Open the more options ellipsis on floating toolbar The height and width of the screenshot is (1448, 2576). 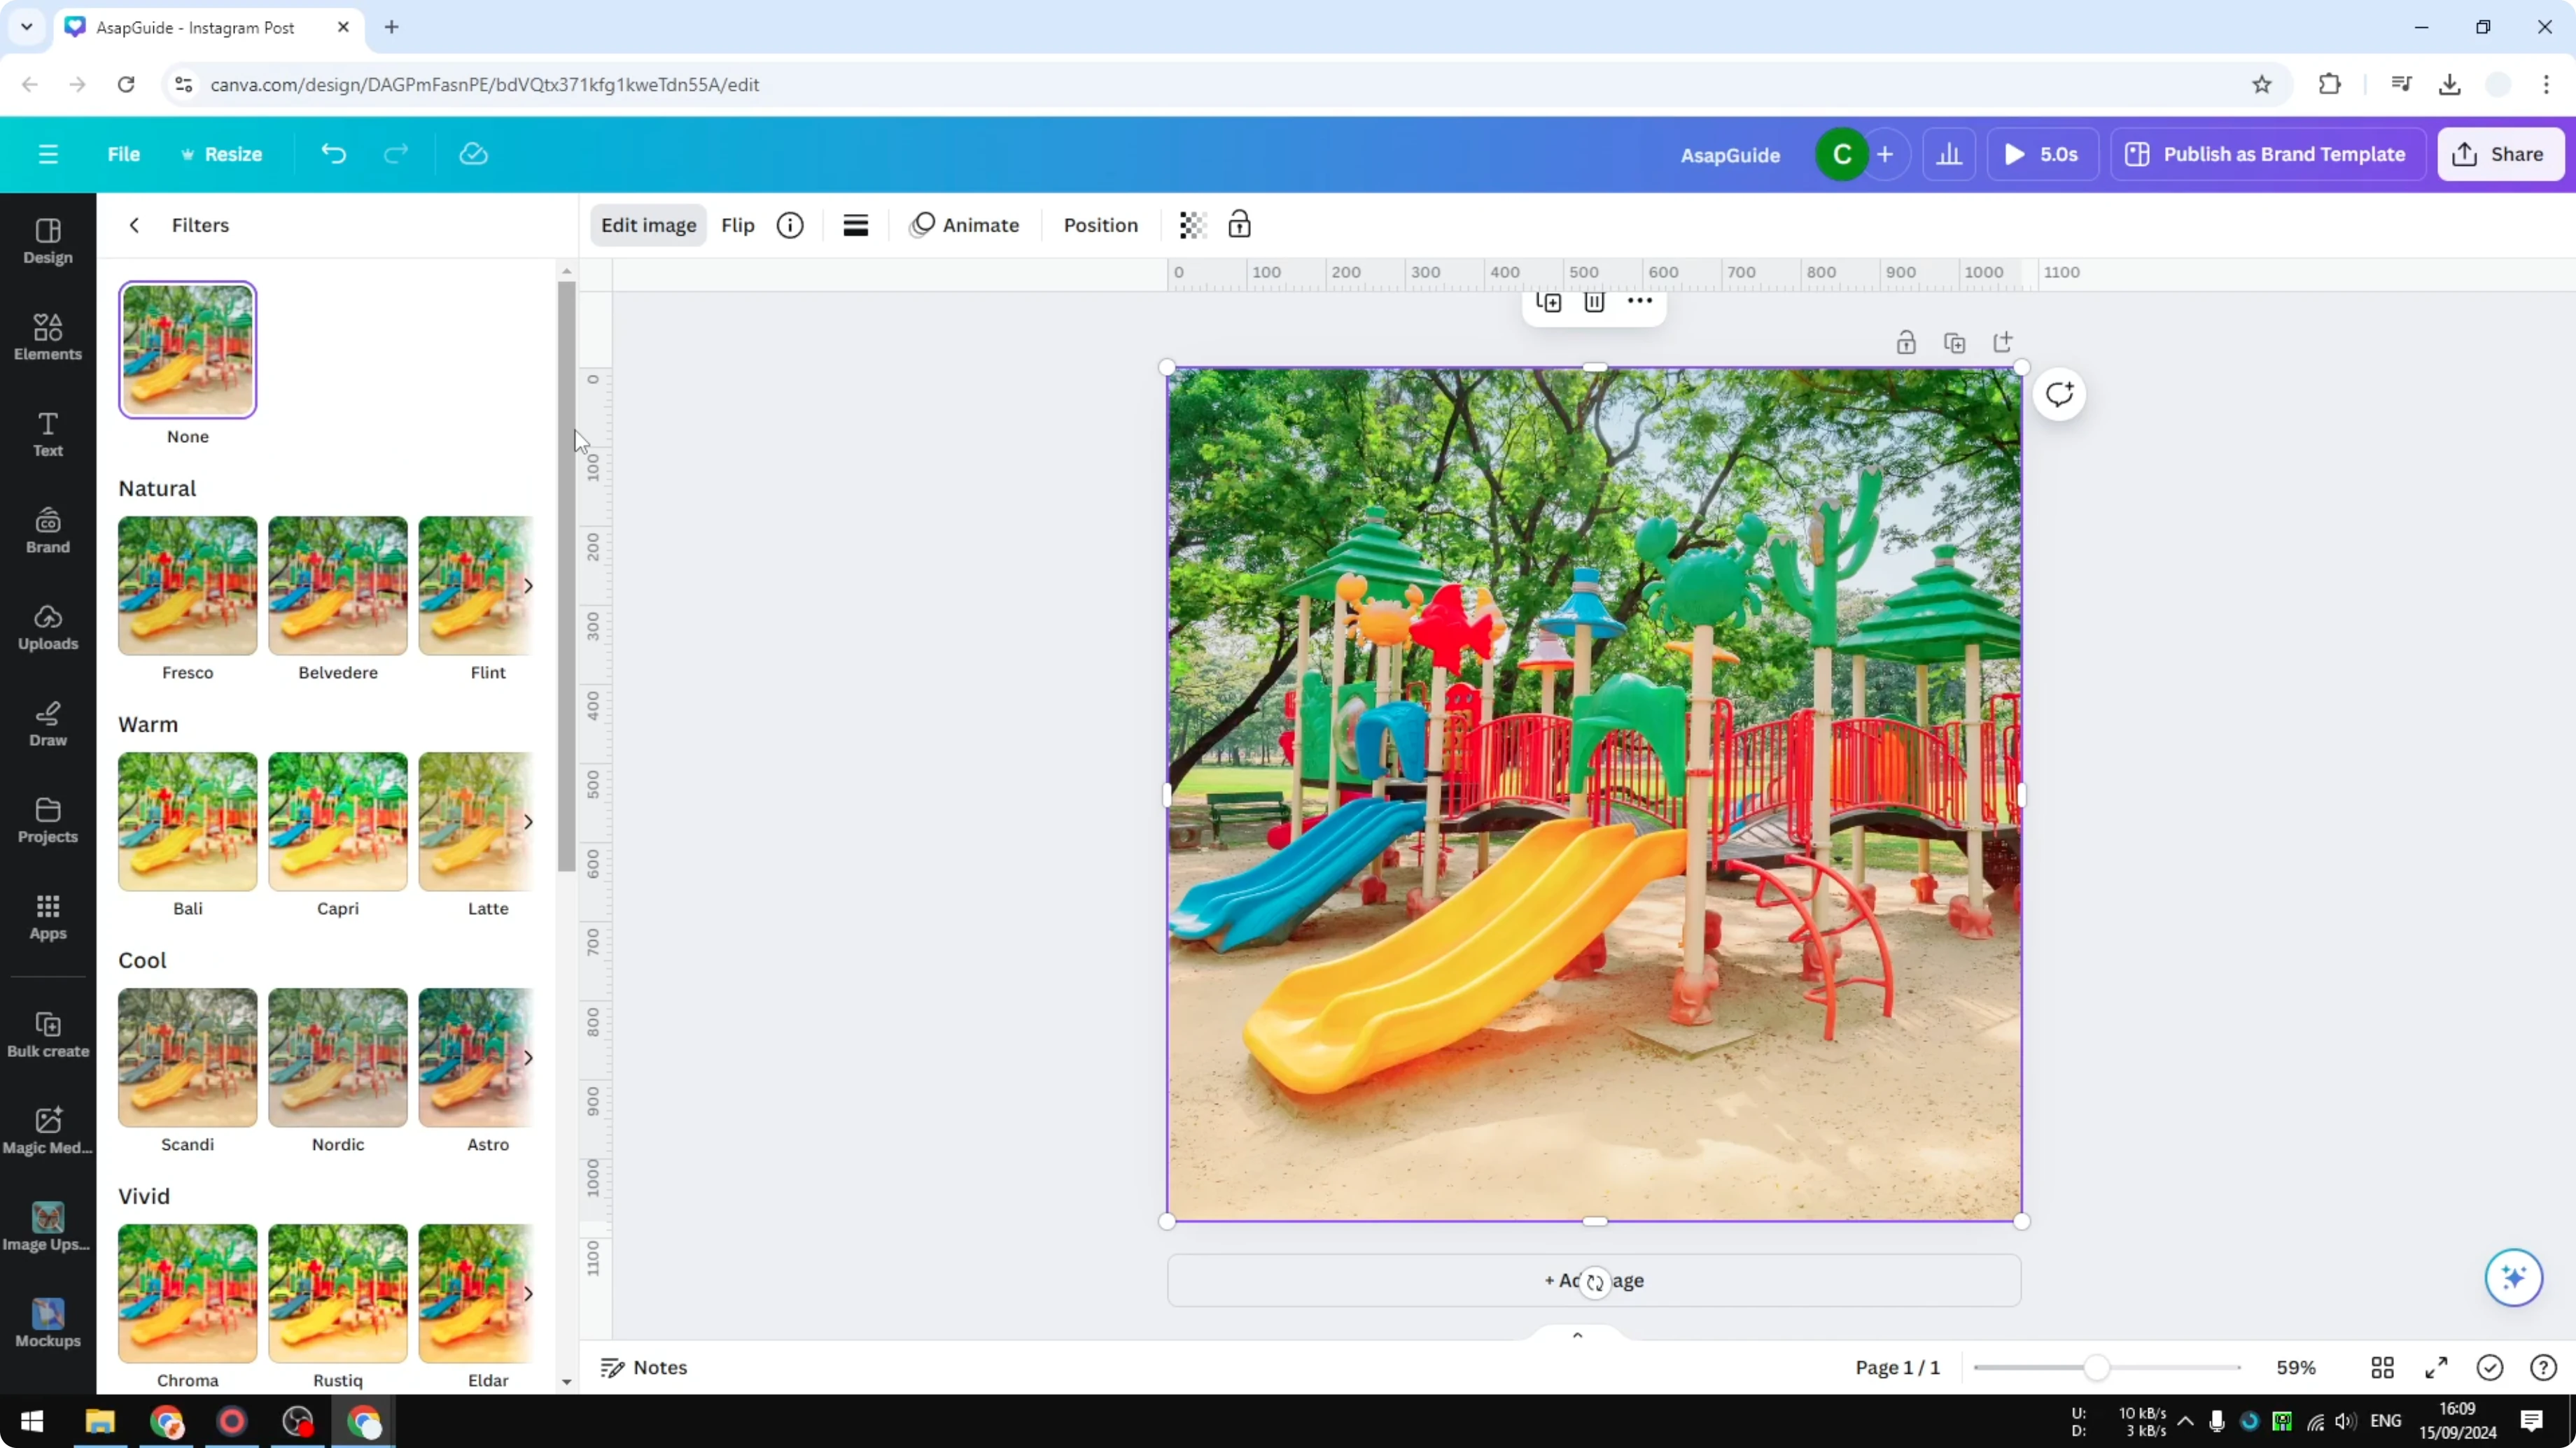point(1640,301)
